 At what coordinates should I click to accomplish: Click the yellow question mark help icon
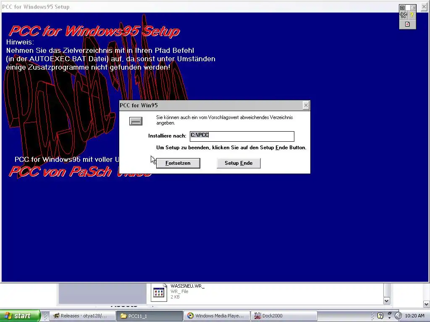click(412, 16)
